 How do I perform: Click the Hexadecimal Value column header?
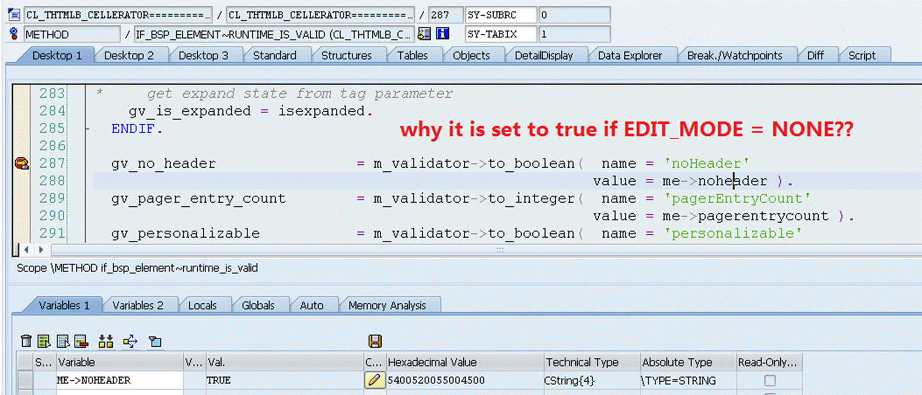(x=464, y=362)
